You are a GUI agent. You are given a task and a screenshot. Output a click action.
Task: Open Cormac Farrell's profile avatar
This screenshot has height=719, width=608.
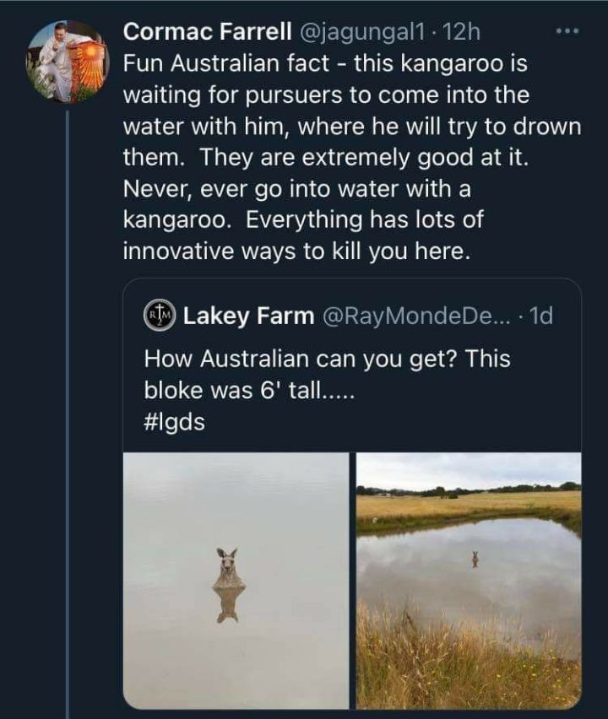[x=68, y=61]
